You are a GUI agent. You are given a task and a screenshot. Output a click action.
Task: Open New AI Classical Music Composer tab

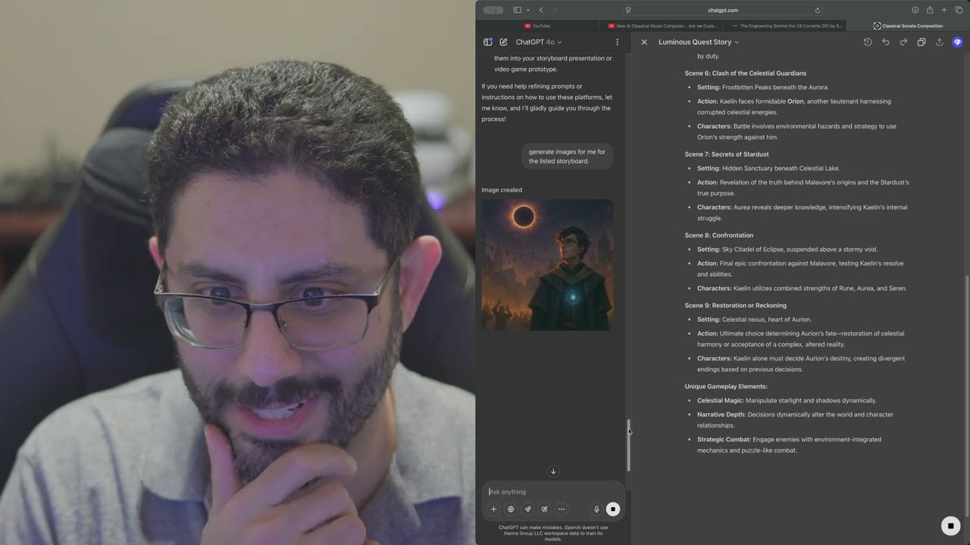(x=663, y=26)
